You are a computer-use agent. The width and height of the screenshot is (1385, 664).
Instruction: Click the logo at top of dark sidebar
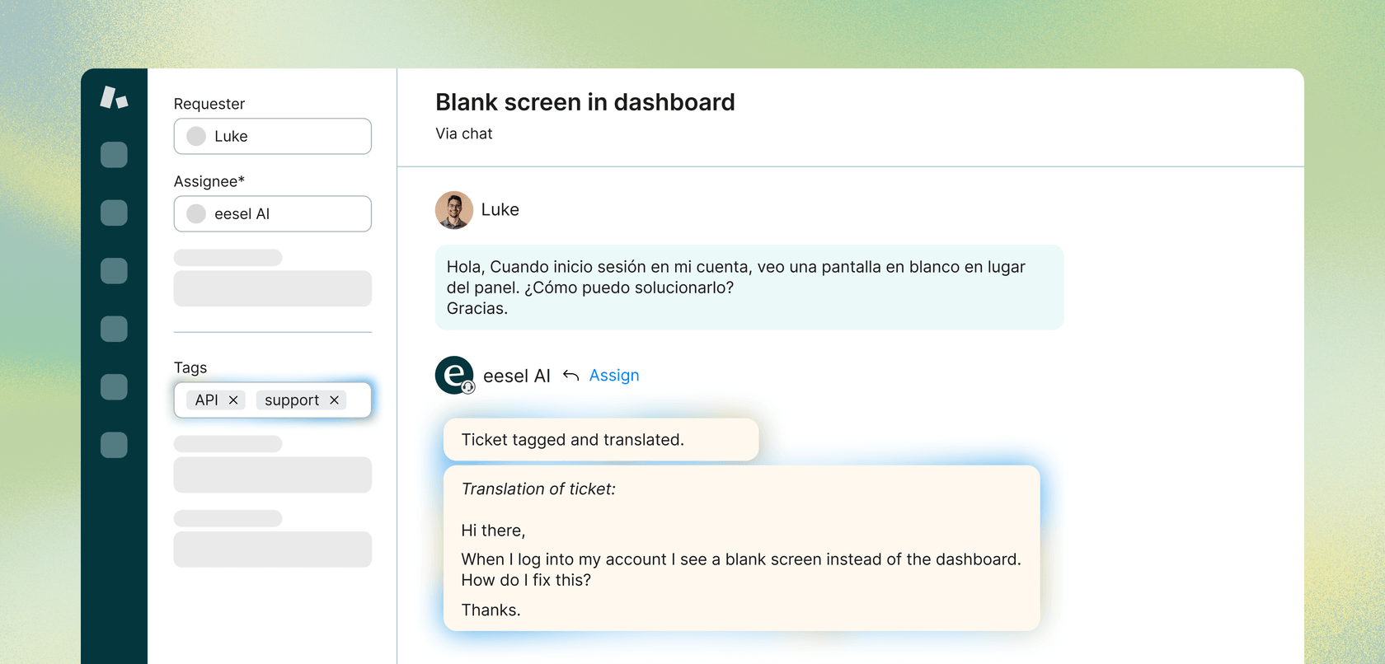pyautogui.click(x=114, y=97)
